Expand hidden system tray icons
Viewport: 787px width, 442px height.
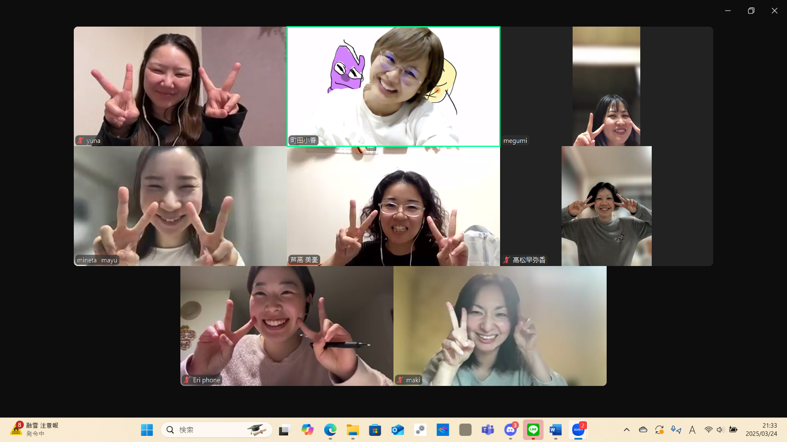coord(627,430)
